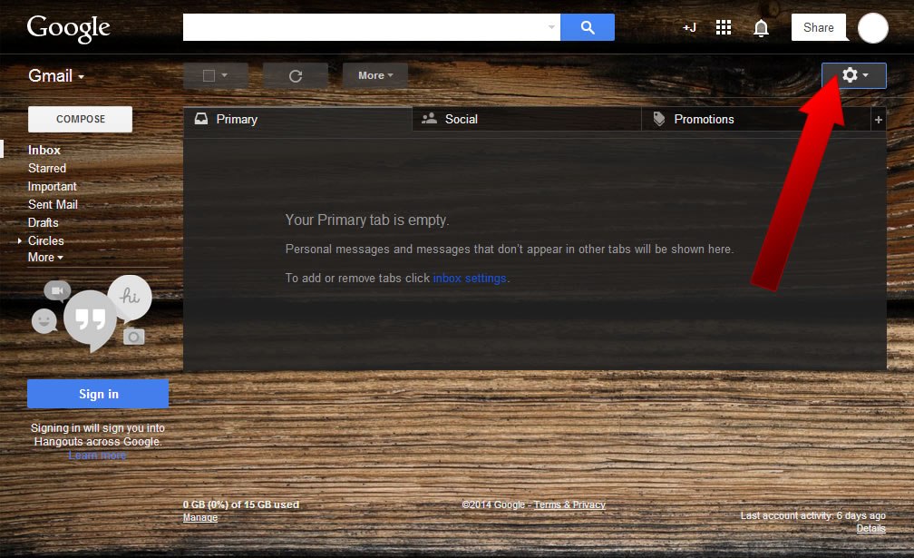Click the search magnifier button
This screenshot has width=914, height=558.
point(588,27)
